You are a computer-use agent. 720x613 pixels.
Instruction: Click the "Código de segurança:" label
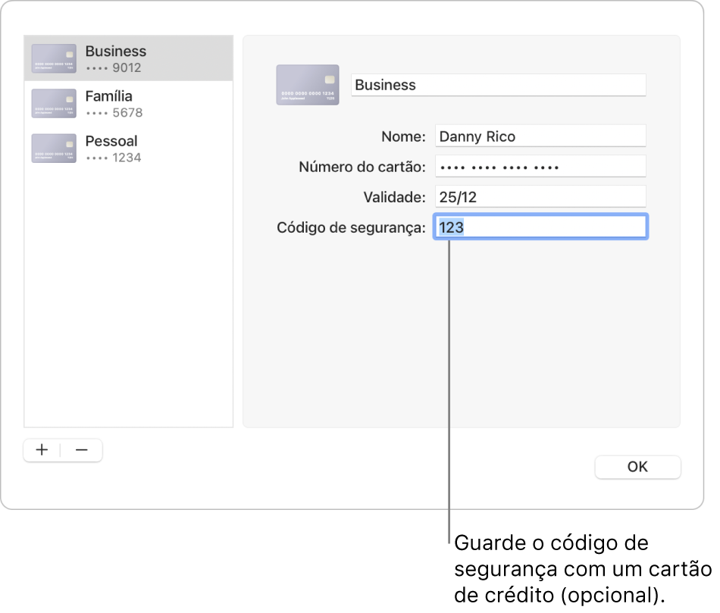(352, 228)
